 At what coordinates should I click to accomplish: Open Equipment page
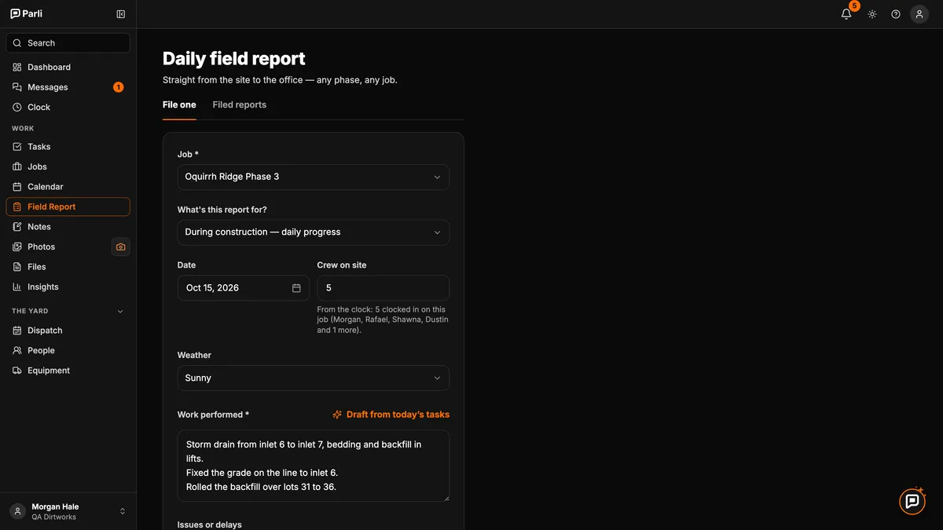[x=68, y=371]
